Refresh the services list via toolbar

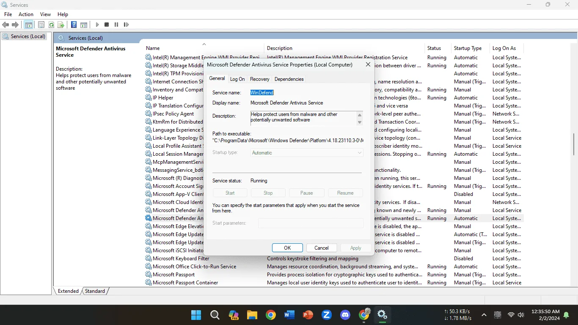coord(51,25)
